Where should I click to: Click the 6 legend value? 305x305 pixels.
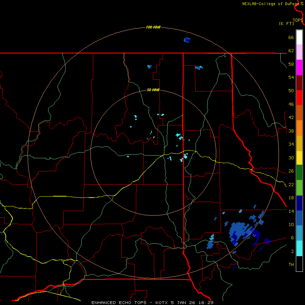(292, 238)
